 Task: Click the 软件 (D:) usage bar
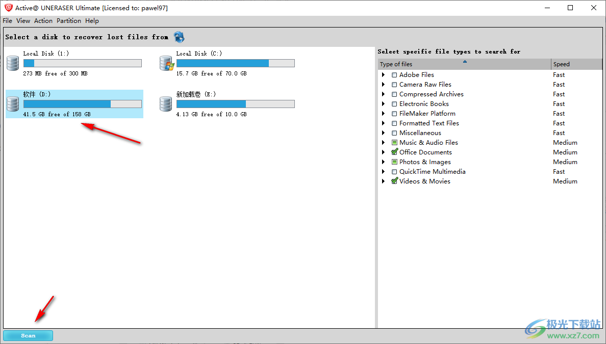coord(83,104)
